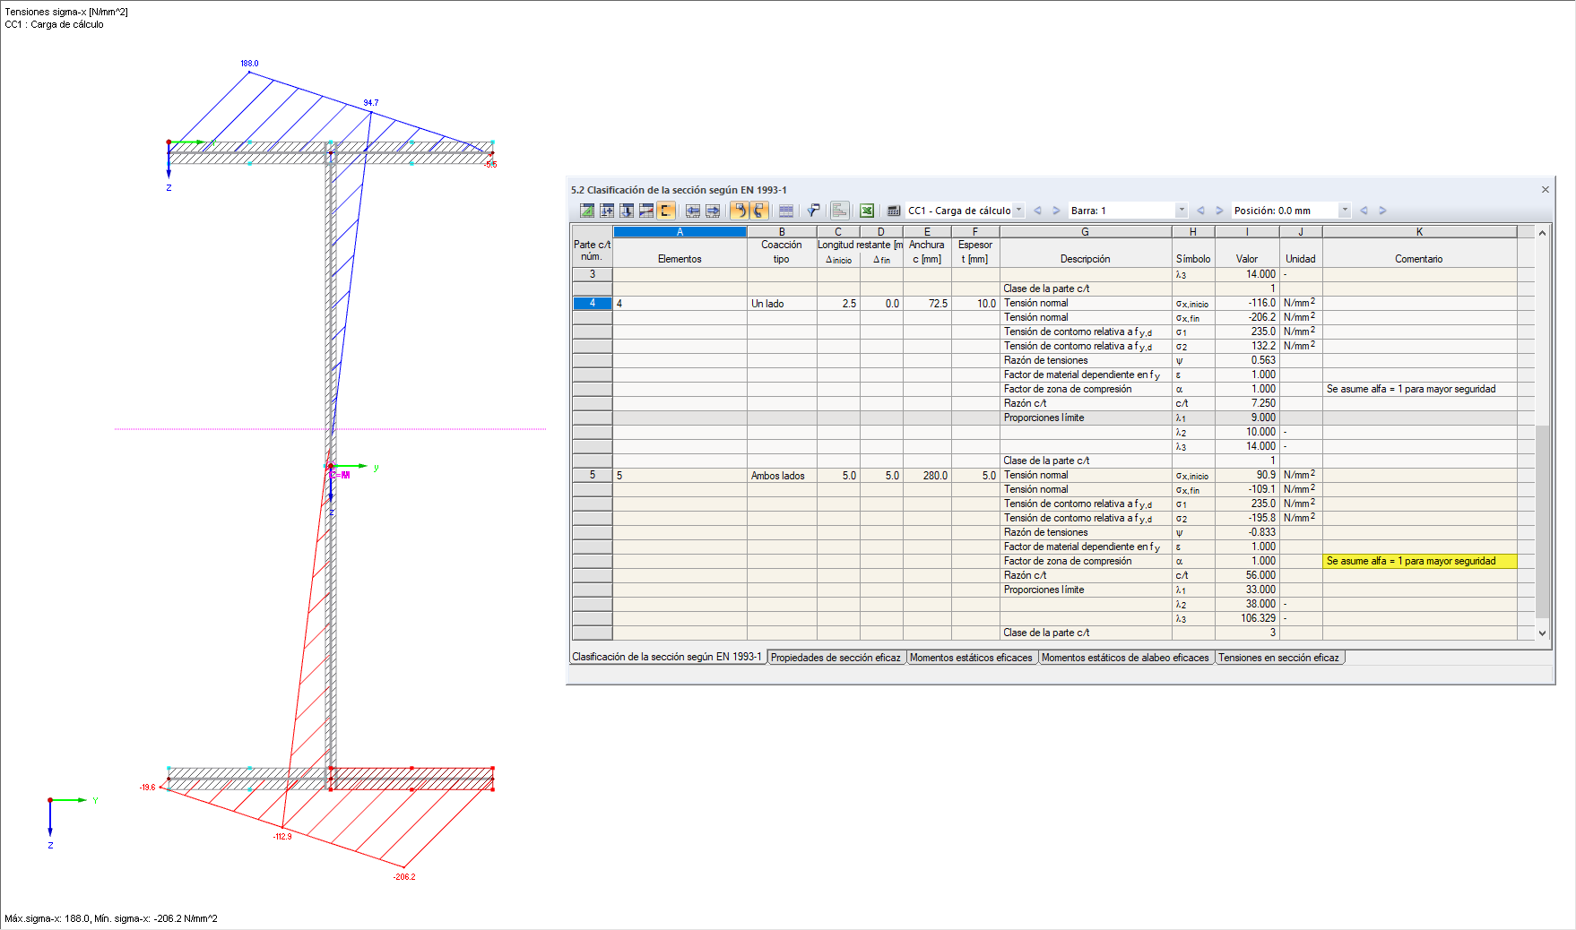Select column header G
The image size is (1576, 930).
[x=1085, y=232]
